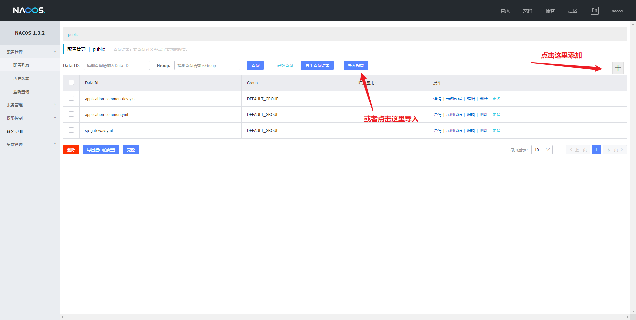The image size is (636, 320).
Task: Select the public namespace tab
Action: 73,35
